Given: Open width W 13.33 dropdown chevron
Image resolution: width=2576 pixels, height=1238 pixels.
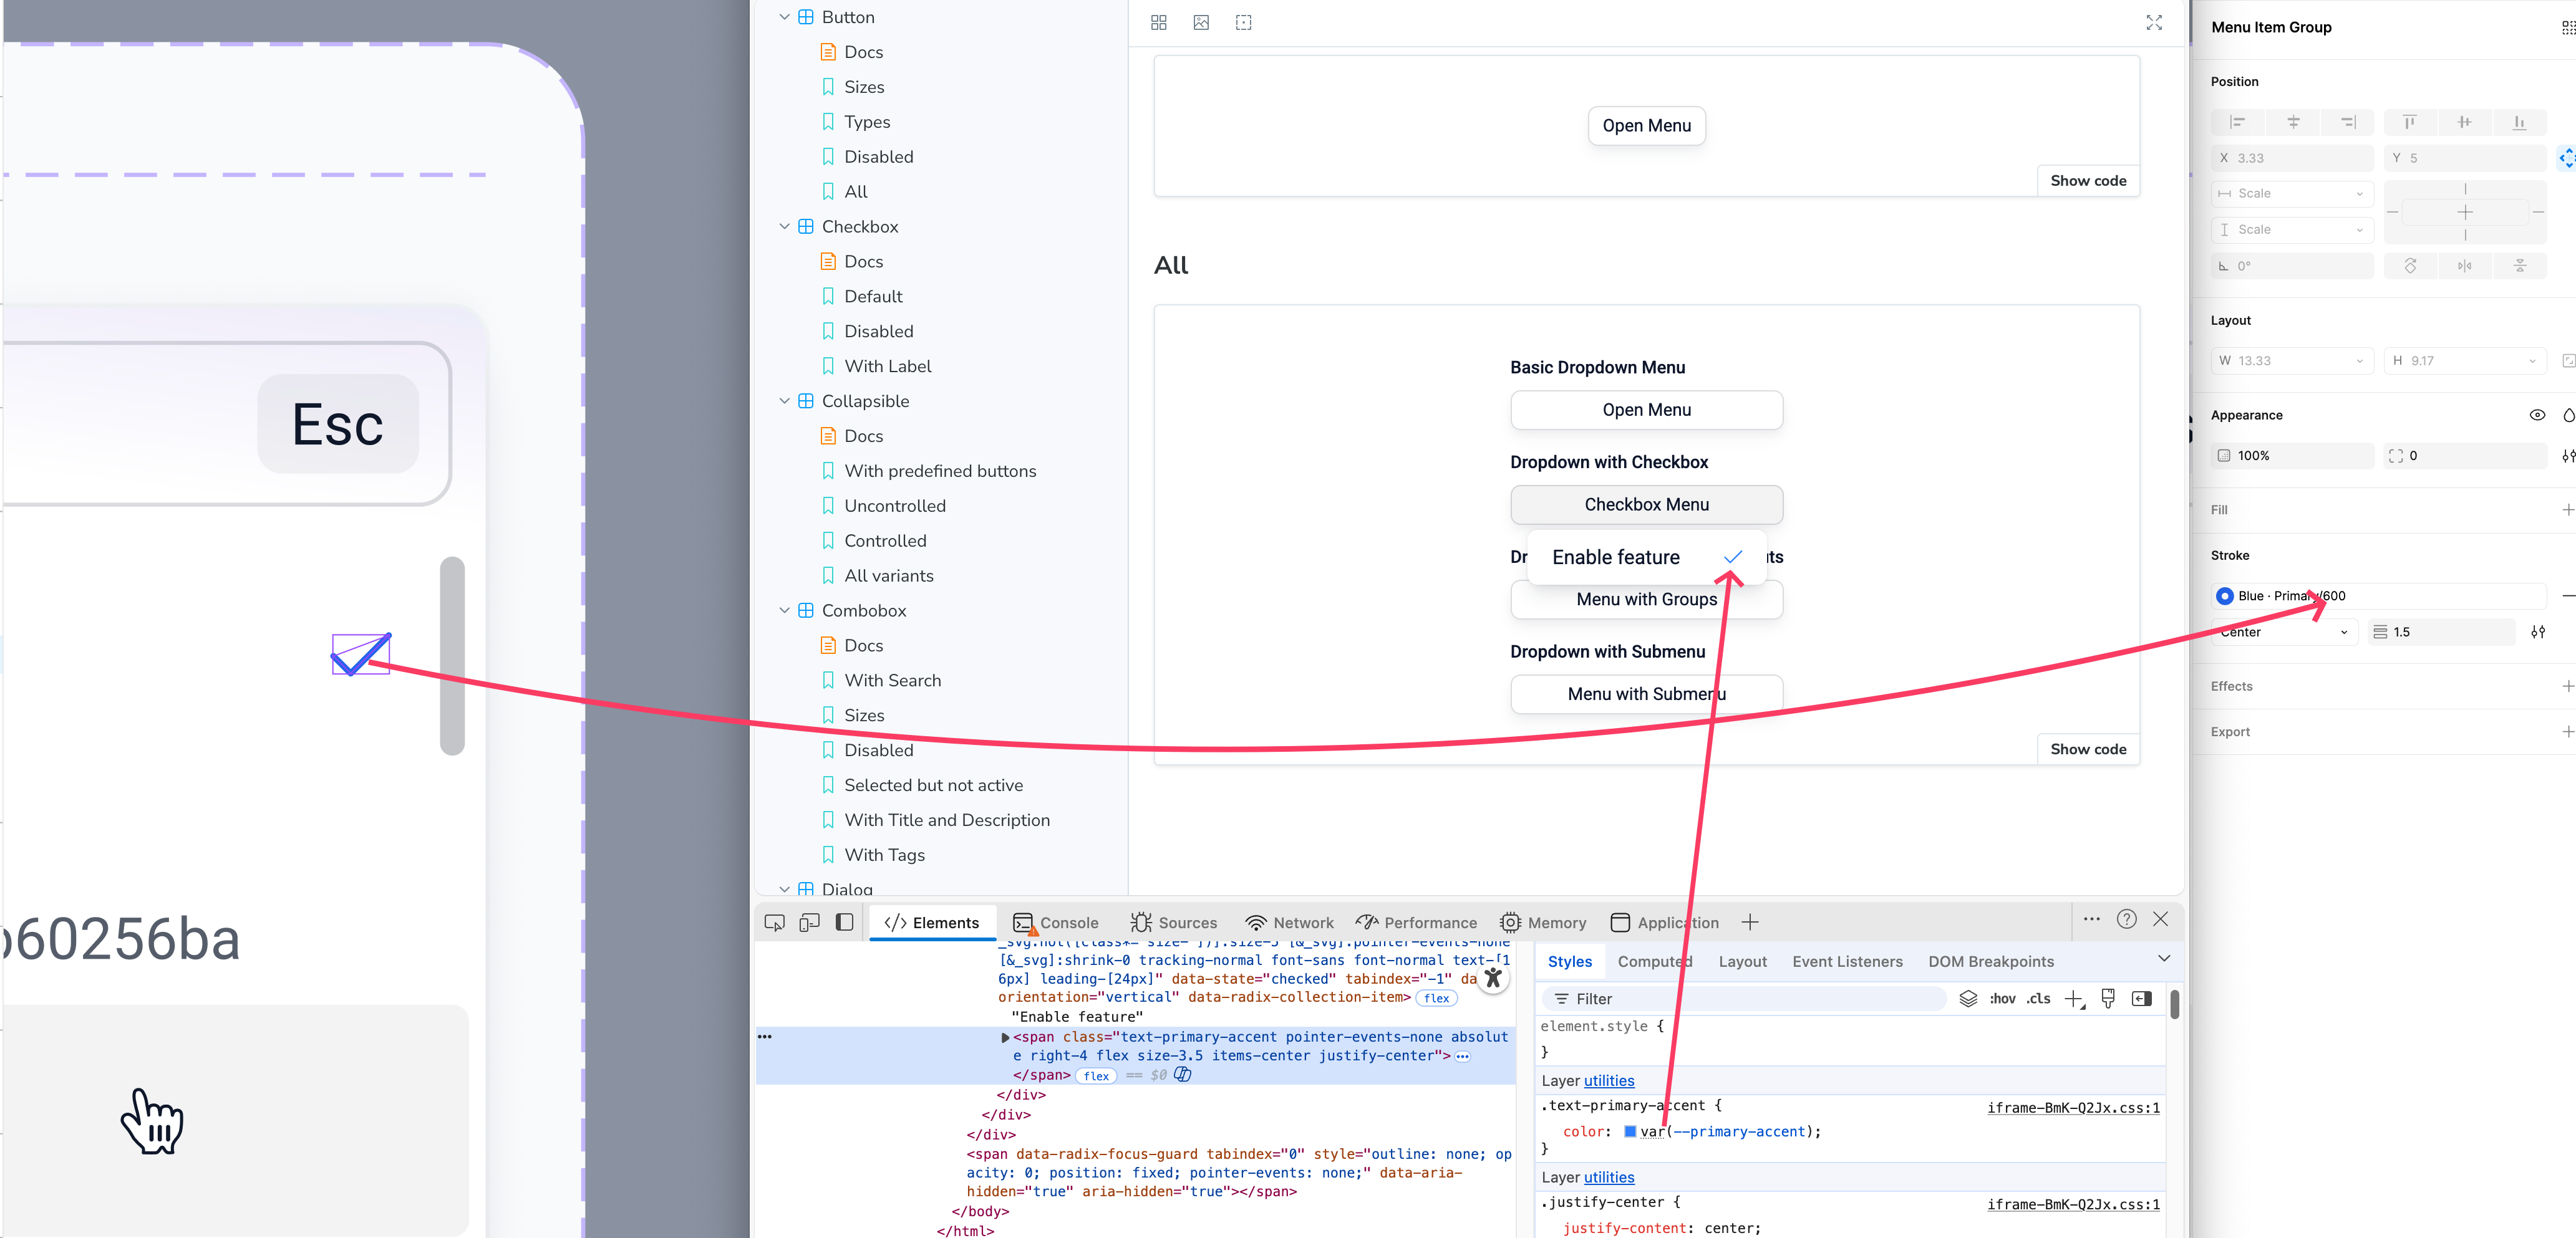Looking at the screenshot, I should pos(2359,361).
